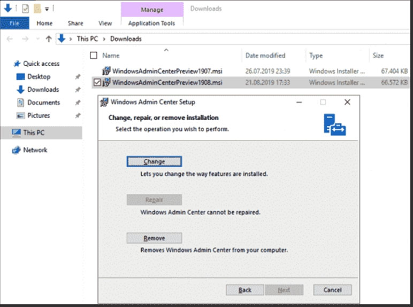
Task: Open Desktop in Quick access
Action: tap(39, 77)
